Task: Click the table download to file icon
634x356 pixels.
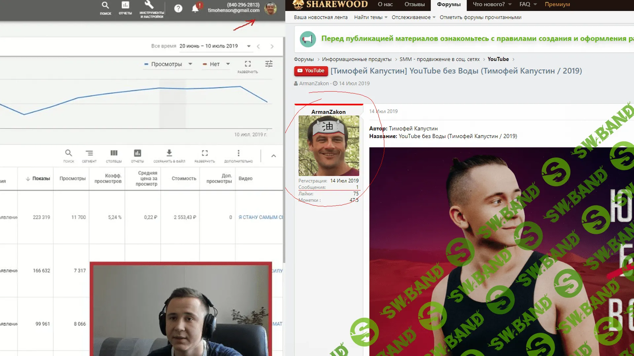Action: (x=169, y=153)
